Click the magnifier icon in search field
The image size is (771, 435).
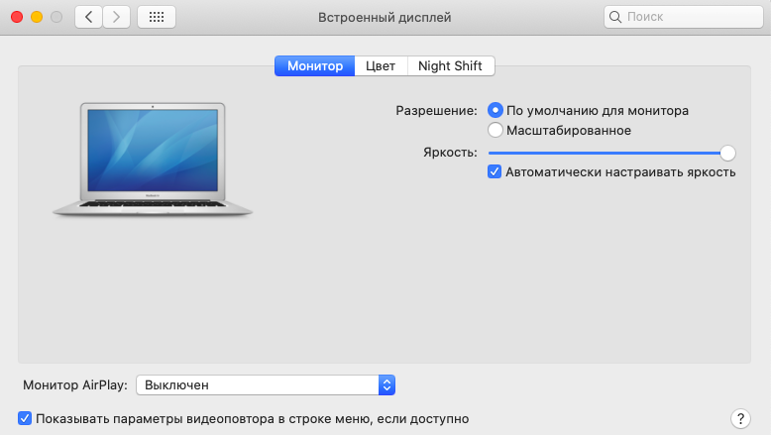pyautogui.click(x=615, y=17)
